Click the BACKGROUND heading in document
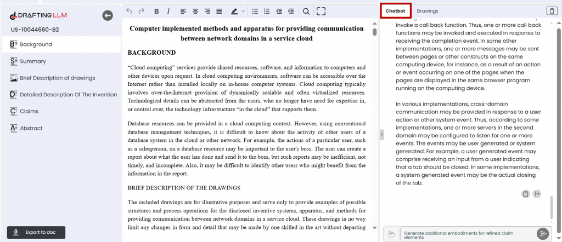 tap(151, 53)
